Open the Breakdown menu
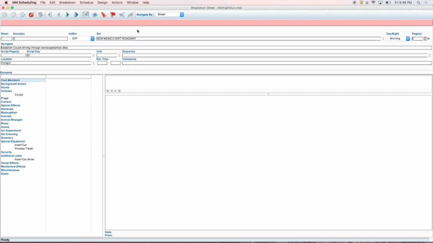Viewport: 433px width, 243px height. click(67, 3)
